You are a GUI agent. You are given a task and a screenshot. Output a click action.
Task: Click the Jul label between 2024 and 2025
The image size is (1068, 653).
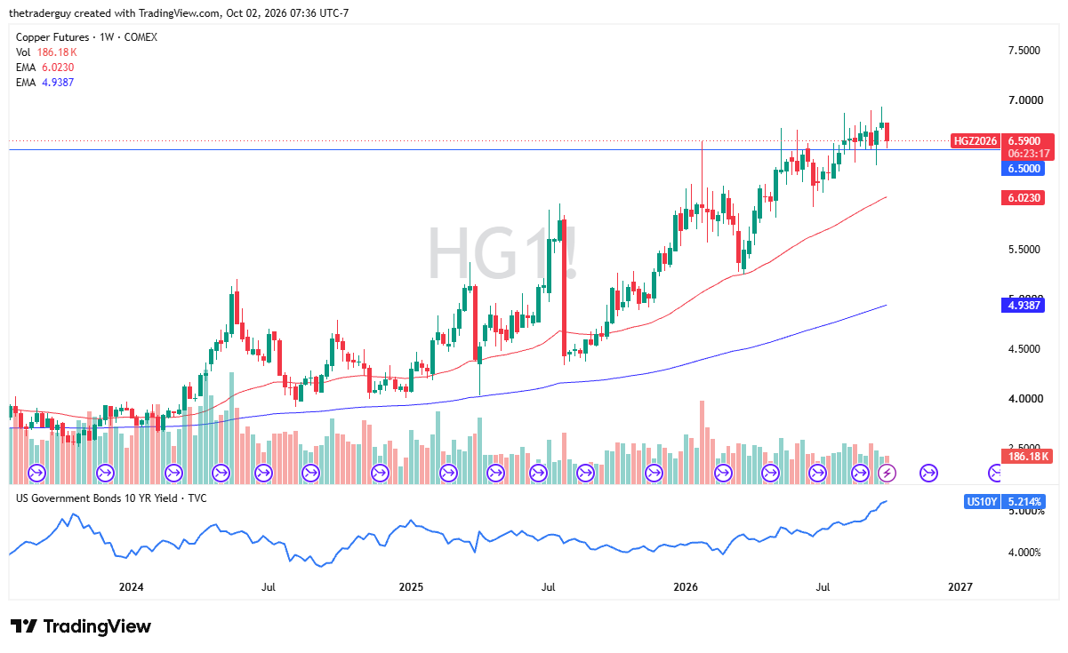[268, 587]
